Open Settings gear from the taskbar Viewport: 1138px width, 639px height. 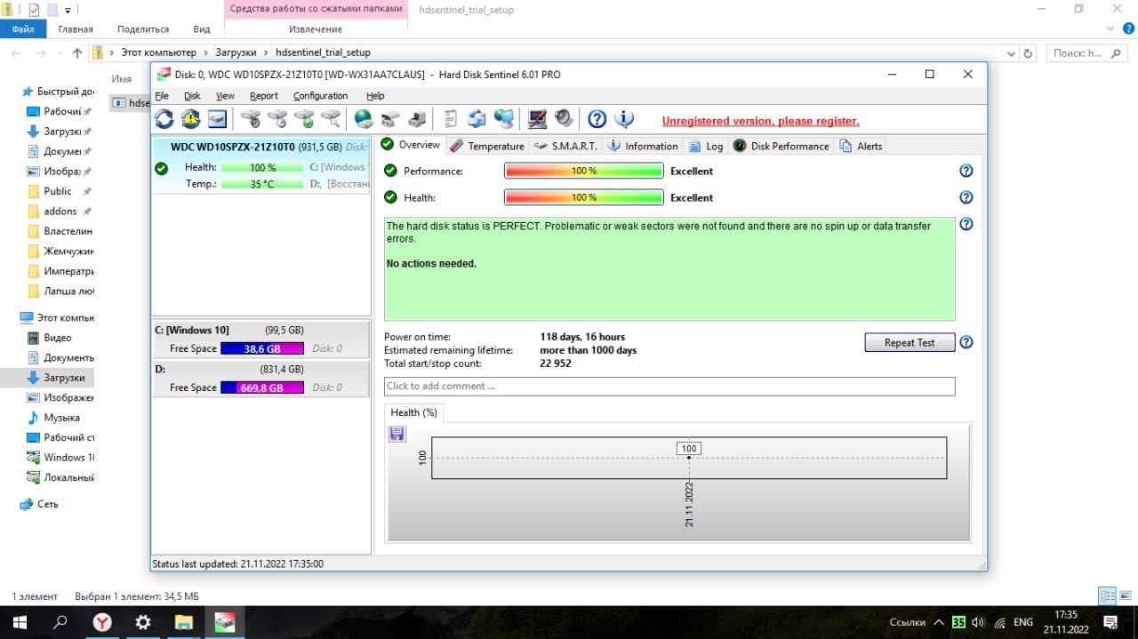(x=143, y=622)
